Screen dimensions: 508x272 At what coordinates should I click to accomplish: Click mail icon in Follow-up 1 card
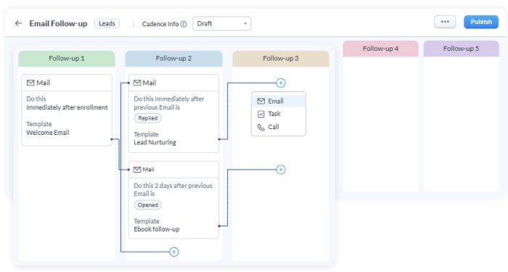(30, 83)
